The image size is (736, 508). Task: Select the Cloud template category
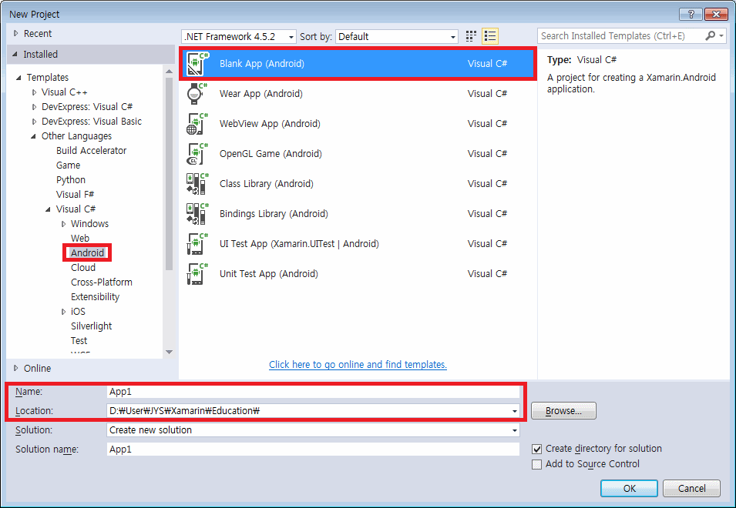click(x=83, y=268)
